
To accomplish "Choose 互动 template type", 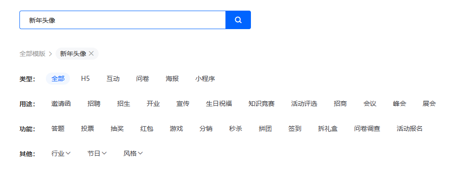I will (x=113, y=79).
